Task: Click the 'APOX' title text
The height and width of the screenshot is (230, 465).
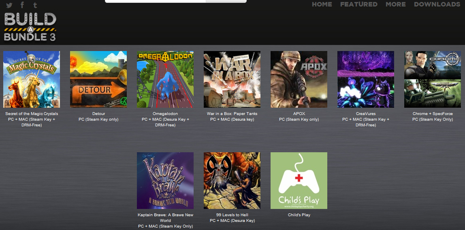Action: (299, 114)
